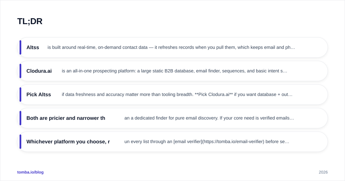
Task: Click the bold Clodura.ai label
Action: click(x=39, y=71)
